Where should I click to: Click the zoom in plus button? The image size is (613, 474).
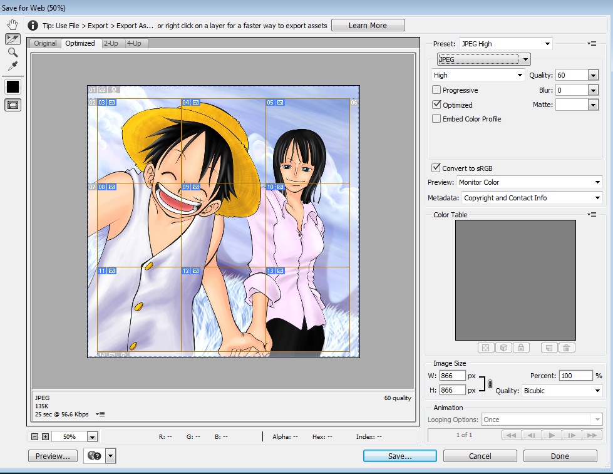[45, 436]
